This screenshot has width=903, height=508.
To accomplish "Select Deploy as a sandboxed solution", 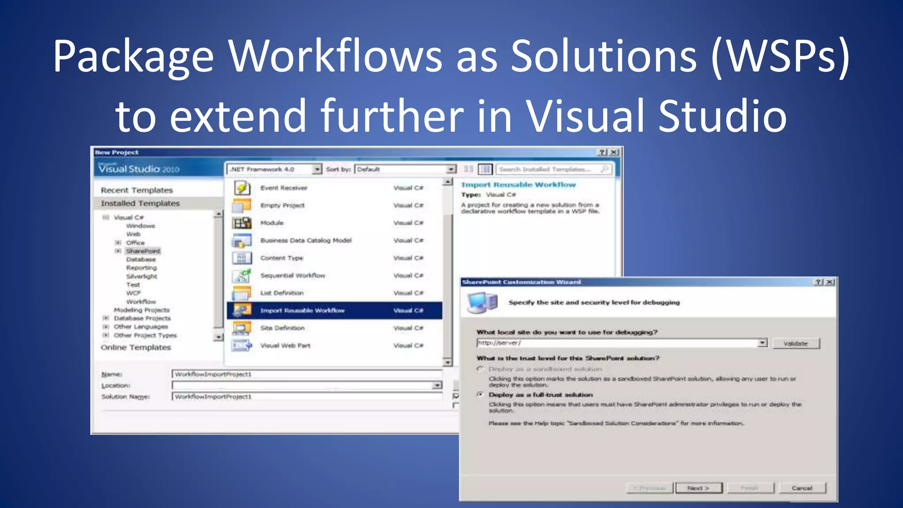I will click(x=481, y=369).
